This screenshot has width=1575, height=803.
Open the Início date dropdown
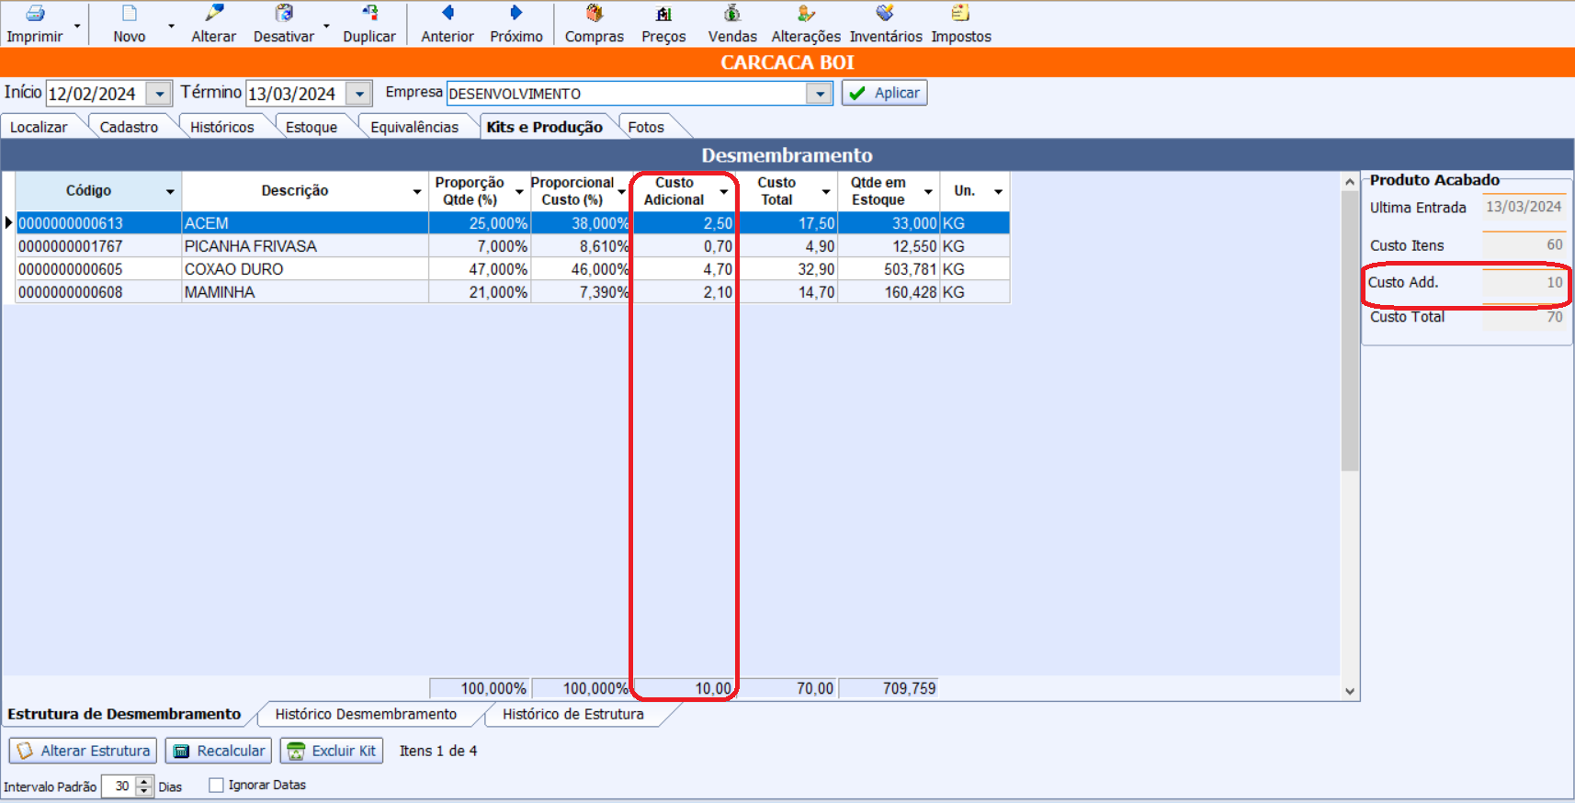pos(159,94)
